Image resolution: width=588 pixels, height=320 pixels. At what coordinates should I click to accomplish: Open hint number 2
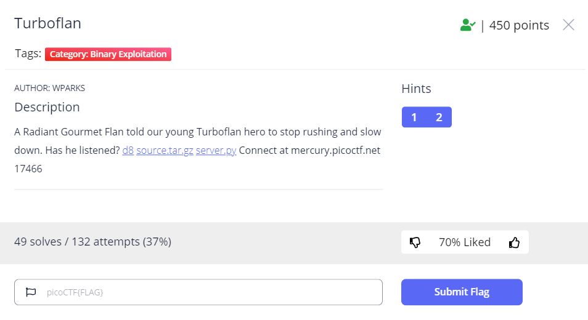439,117
